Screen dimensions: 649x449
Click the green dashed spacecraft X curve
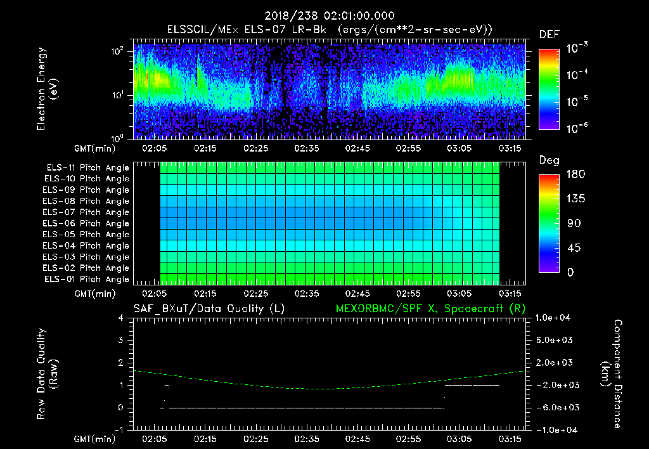[x=330, y=381]
